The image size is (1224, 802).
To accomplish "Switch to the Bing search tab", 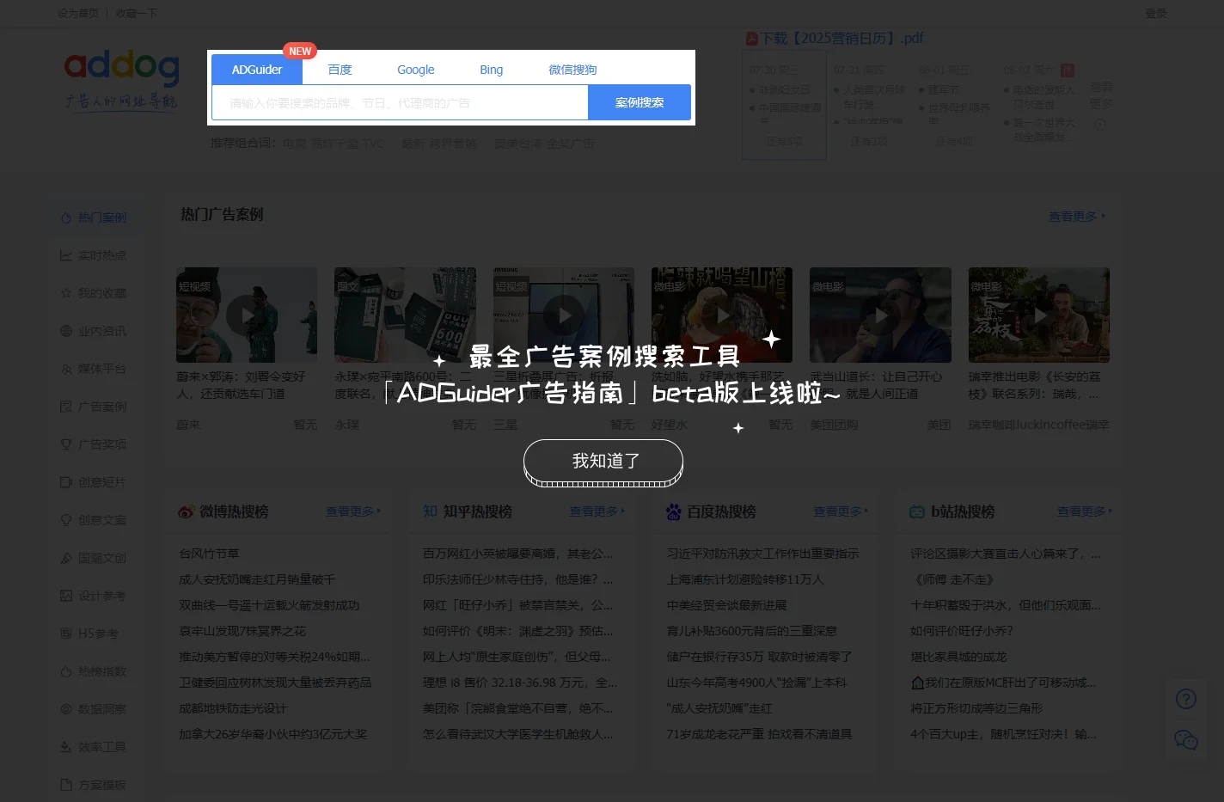I will point(491,70).
